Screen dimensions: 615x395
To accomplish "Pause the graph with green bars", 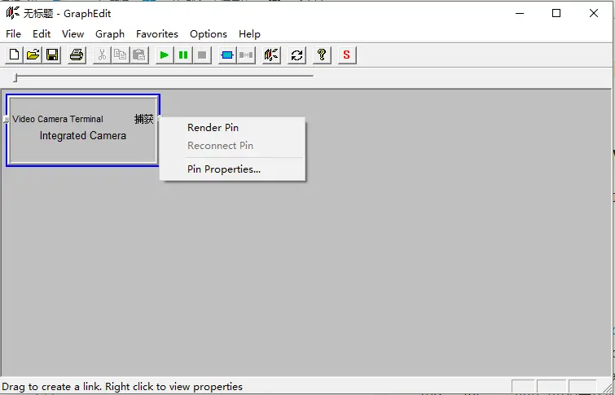I will tap(183, 55).
